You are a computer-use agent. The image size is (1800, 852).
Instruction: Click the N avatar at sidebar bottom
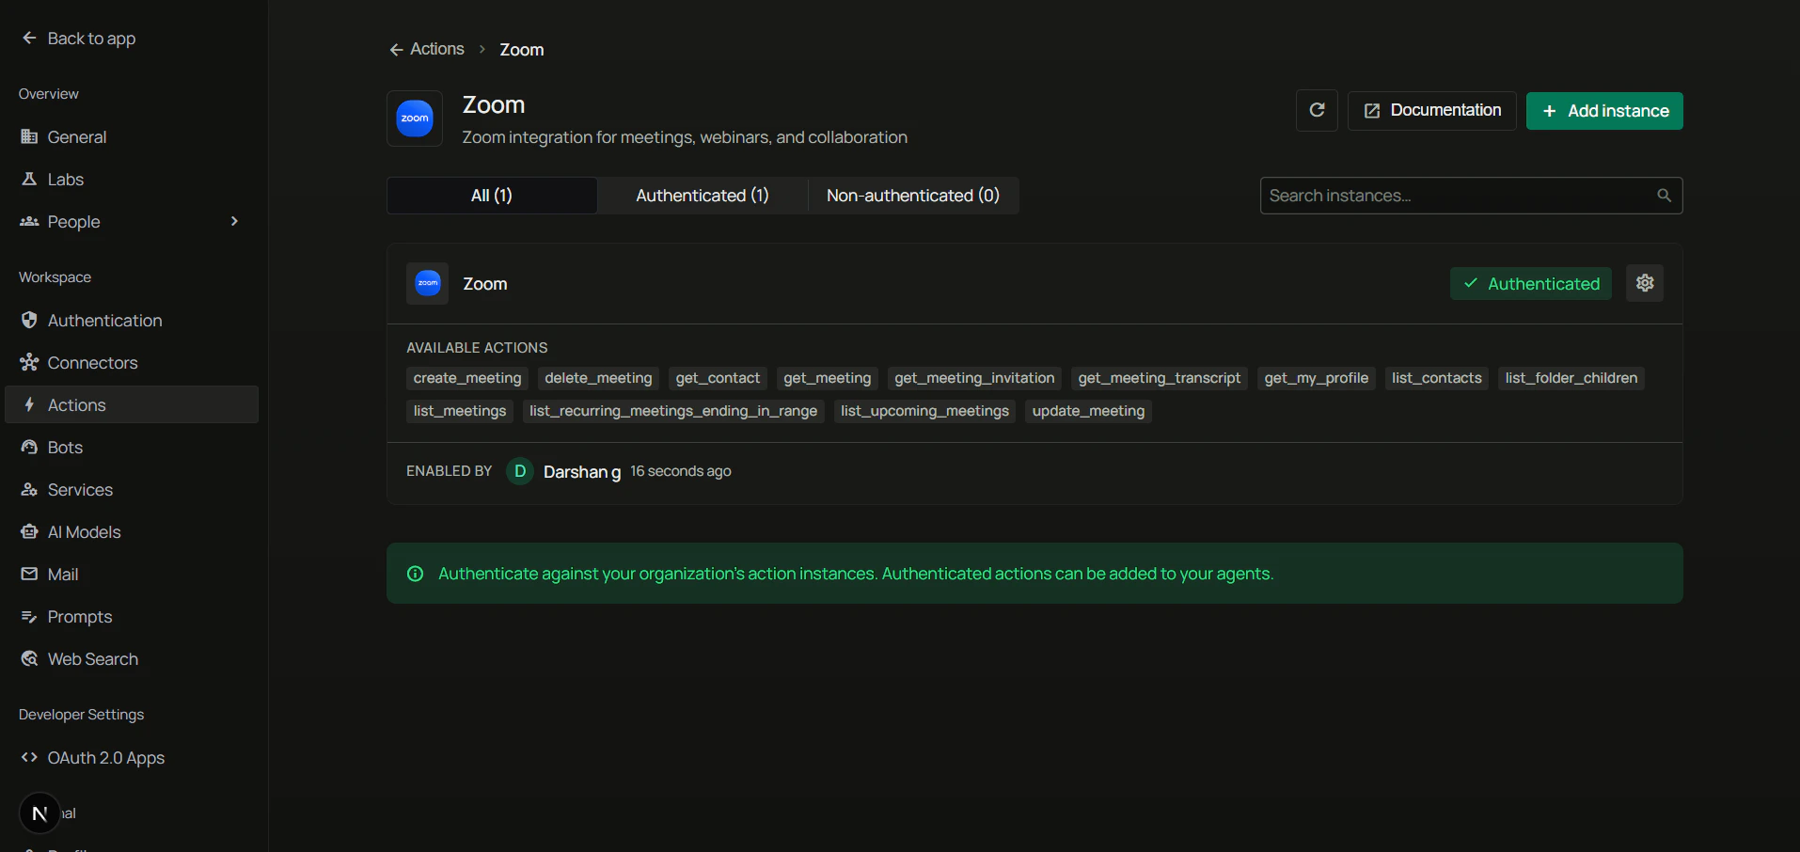click(x=39, y=813)
